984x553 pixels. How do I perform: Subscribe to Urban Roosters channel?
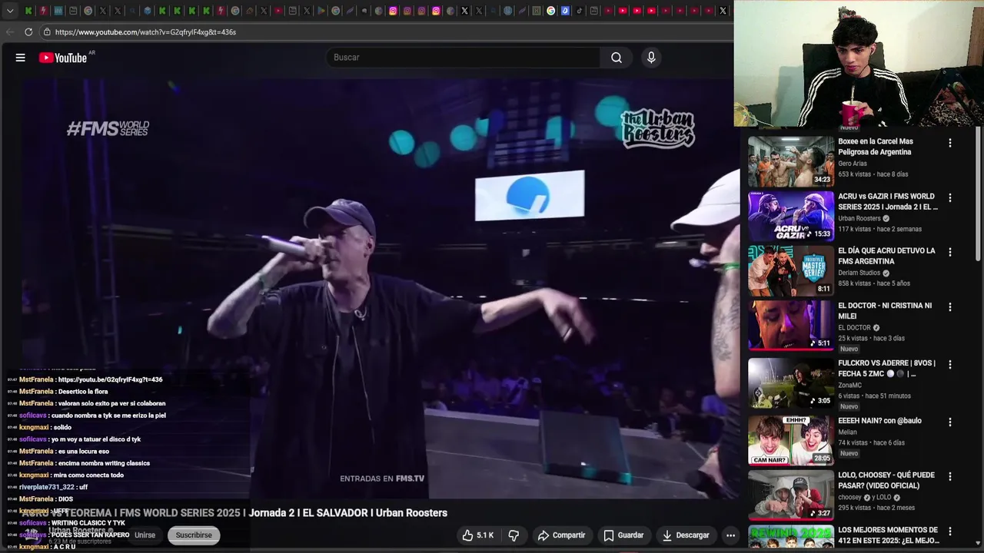194,535
